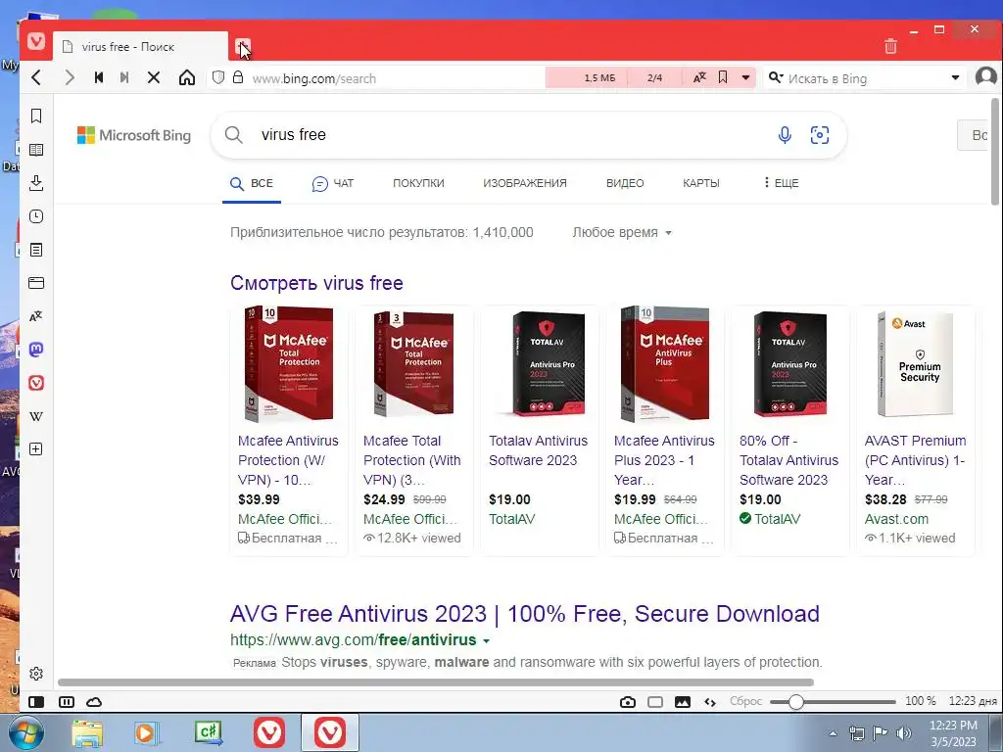Translate page from address bar
Screen dimensions: 1003x752
point(699,77)
